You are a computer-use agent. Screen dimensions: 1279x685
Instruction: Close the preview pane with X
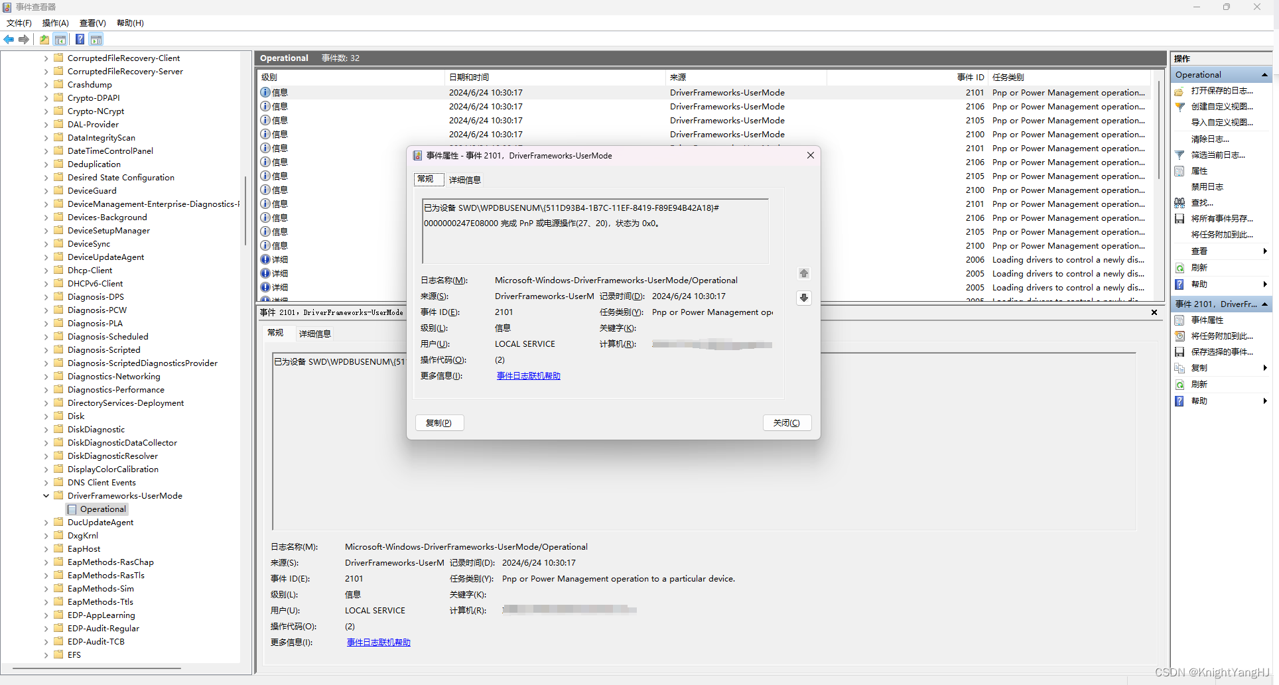(x=1154, y=312)
